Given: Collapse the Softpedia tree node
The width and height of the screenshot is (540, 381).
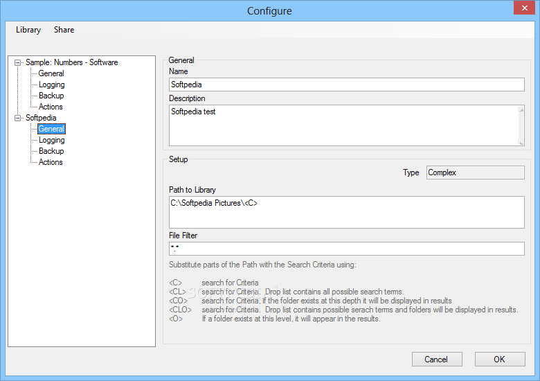Looking at the screenshot, I should [x=17, y=118].
